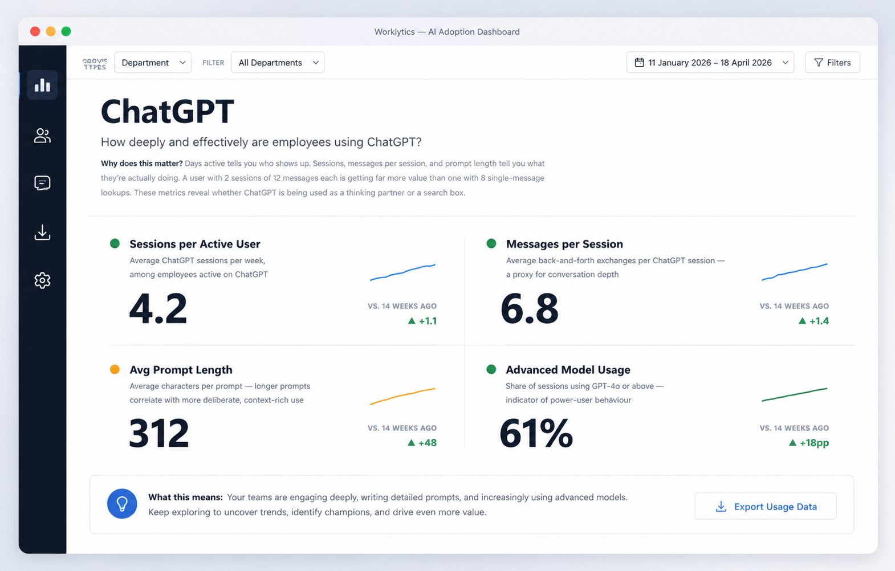The height and width of the screenshot is (571, 895).
Task: Click the subtitle "How deeply and effectively are employees using ChatGPT?"
Action: 261,142
